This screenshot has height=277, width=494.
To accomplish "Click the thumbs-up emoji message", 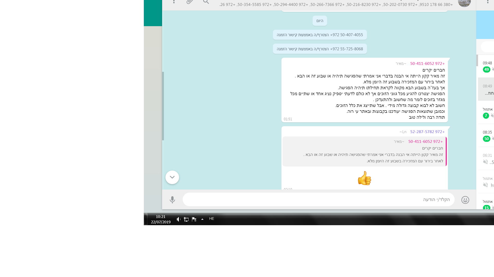I will coord(364,178).
